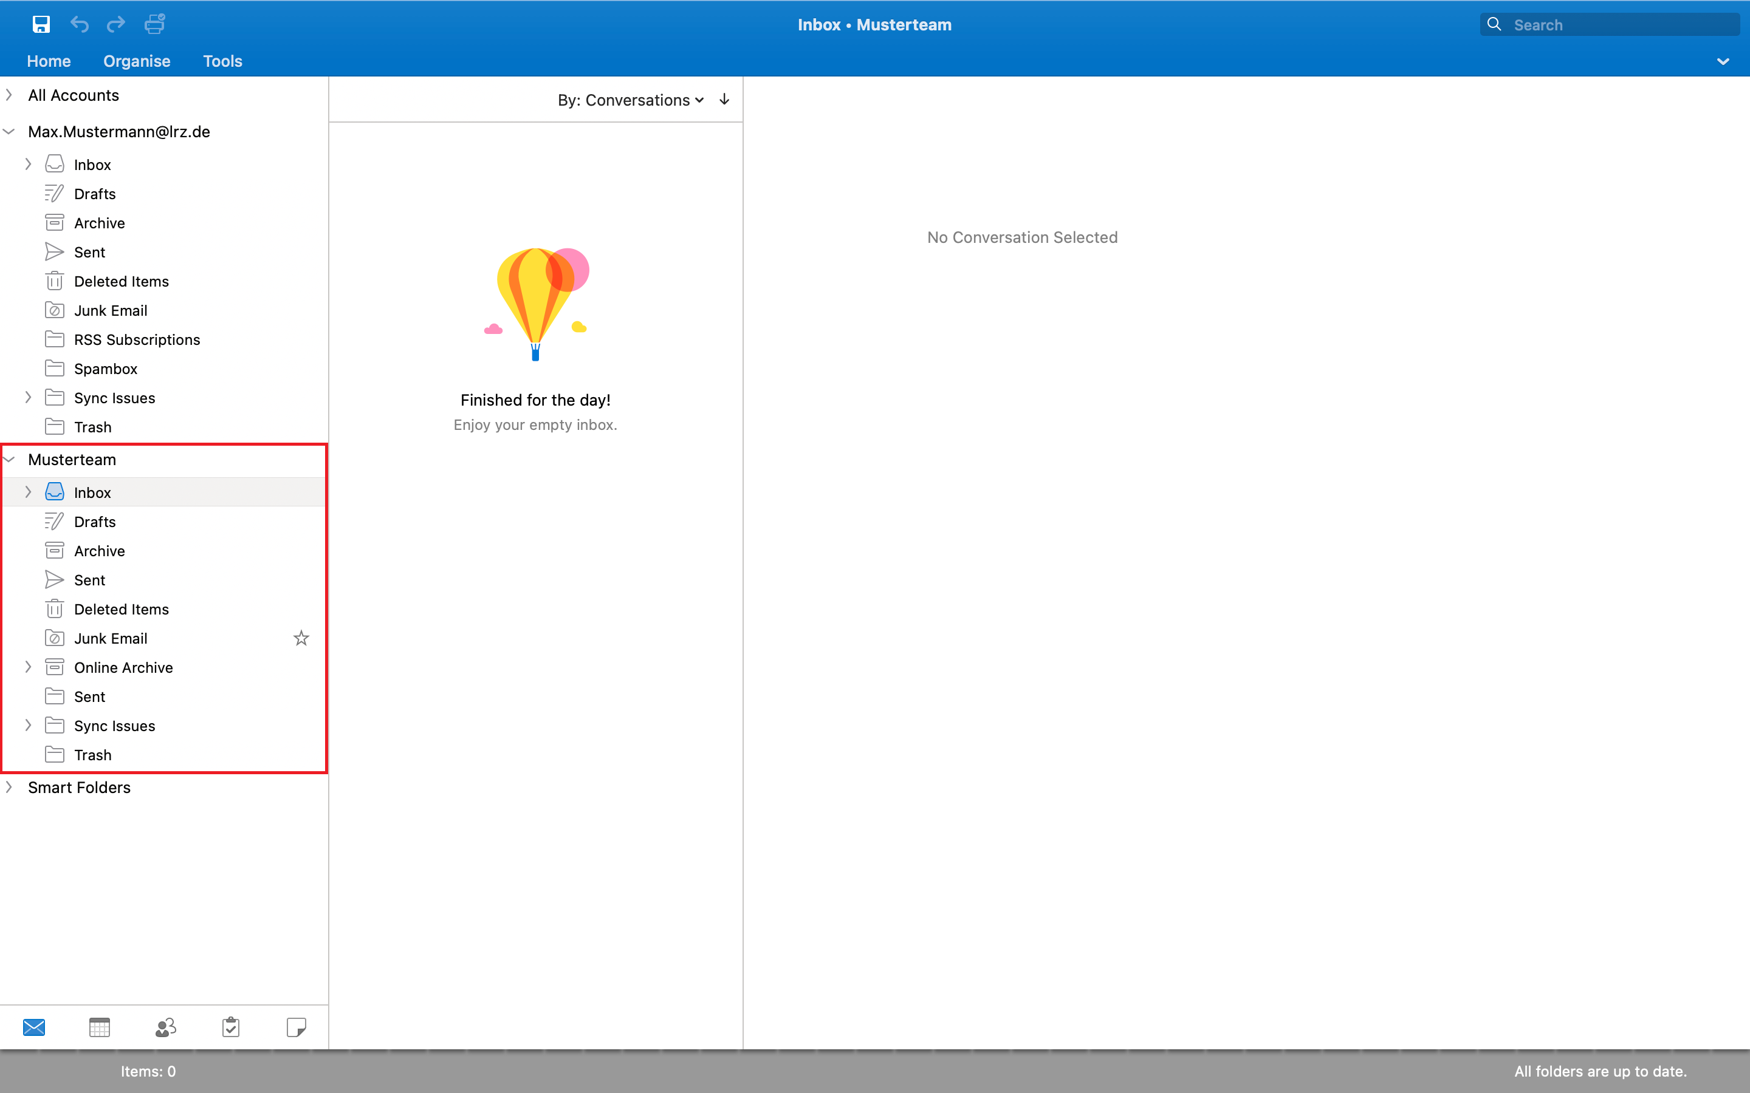Image resolution: width=1750 pixels, height=1093 pixels.
Task: Click the Print icon in the toolbar
Action: click(x=154, y=24)
